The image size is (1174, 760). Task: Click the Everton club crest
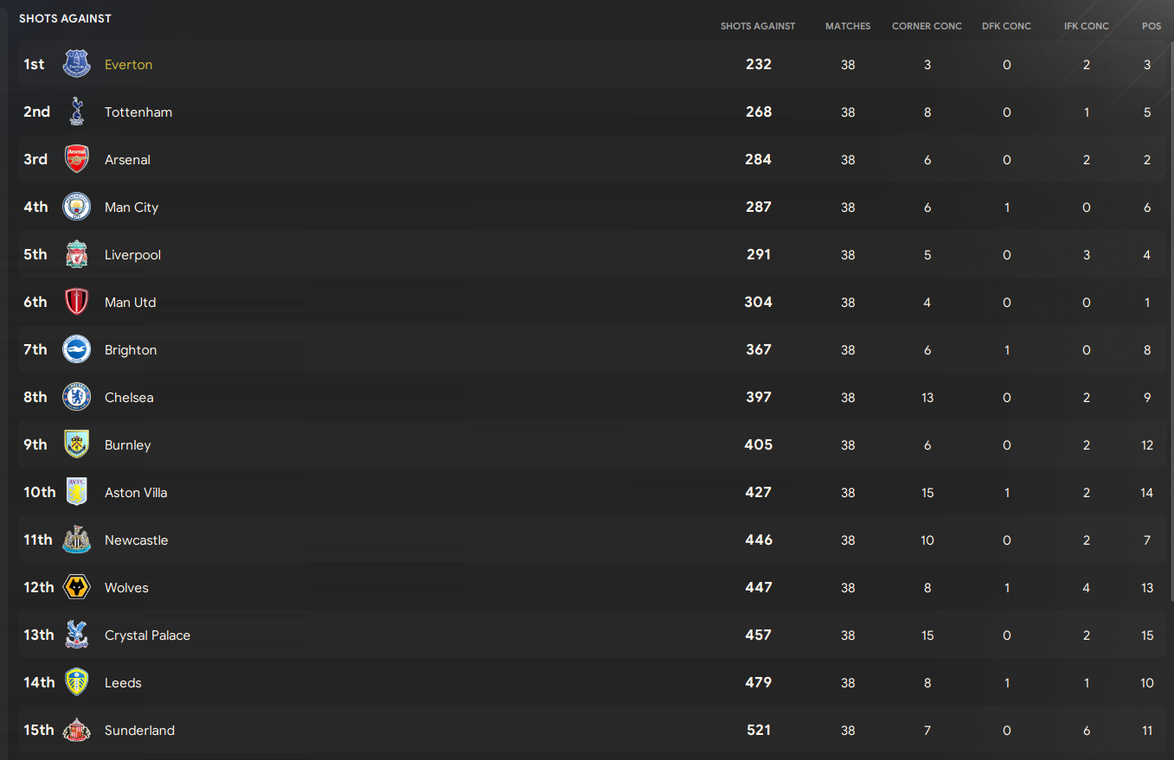pyautogui.click(x=77, y=64)
